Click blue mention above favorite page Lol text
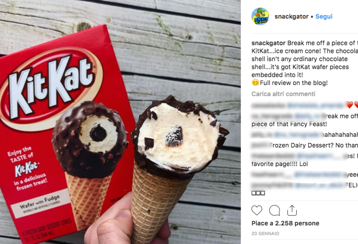Image resolution: width=358 pixels, height=244 pixels. coord(320,156)
